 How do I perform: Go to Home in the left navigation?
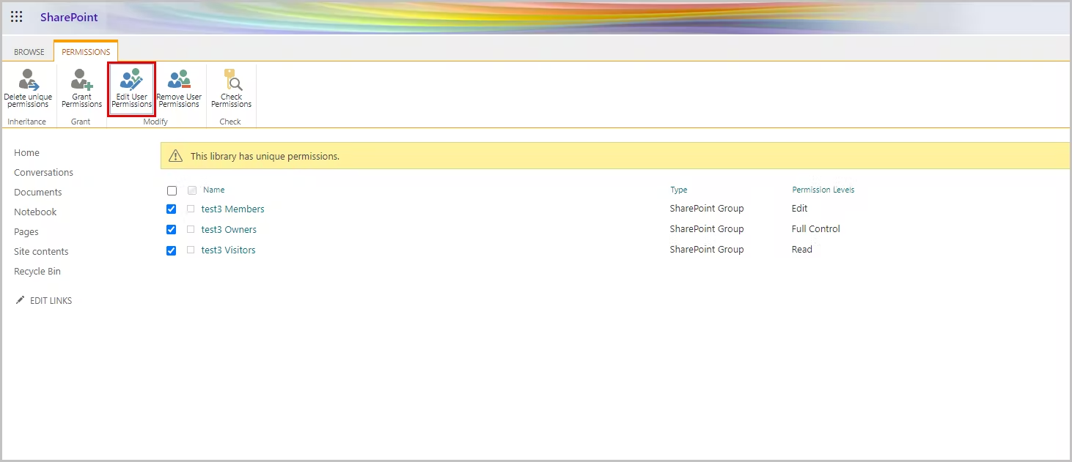click(x=26, y=152)
